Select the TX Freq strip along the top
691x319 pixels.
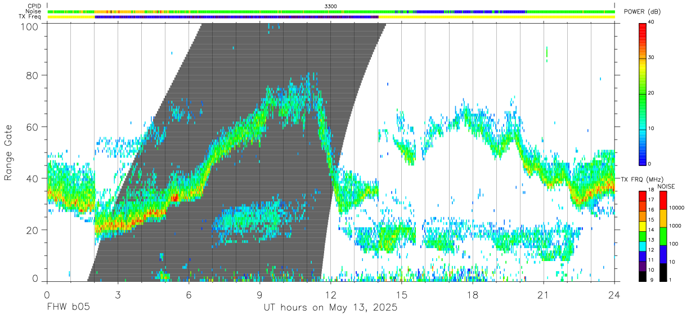(x=331, y=17)
